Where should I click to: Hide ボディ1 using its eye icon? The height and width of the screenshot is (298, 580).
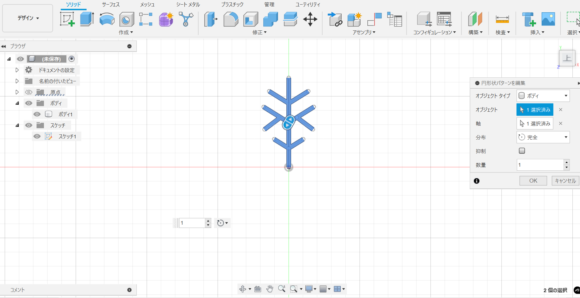click(x=37, y=114)
